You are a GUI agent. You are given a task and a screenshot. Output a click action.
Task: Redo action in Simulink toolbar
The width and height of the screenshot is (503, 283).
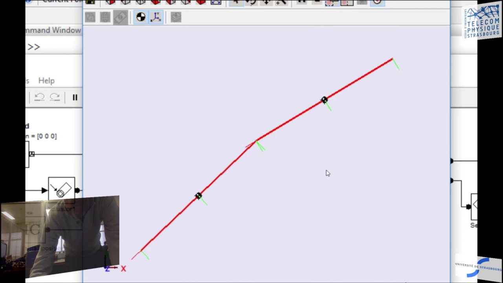(55, 97)
